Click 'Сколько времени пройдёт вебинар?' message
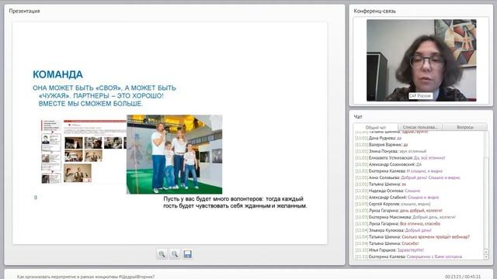This screenshot has height=279, width=497. [412, 236]
